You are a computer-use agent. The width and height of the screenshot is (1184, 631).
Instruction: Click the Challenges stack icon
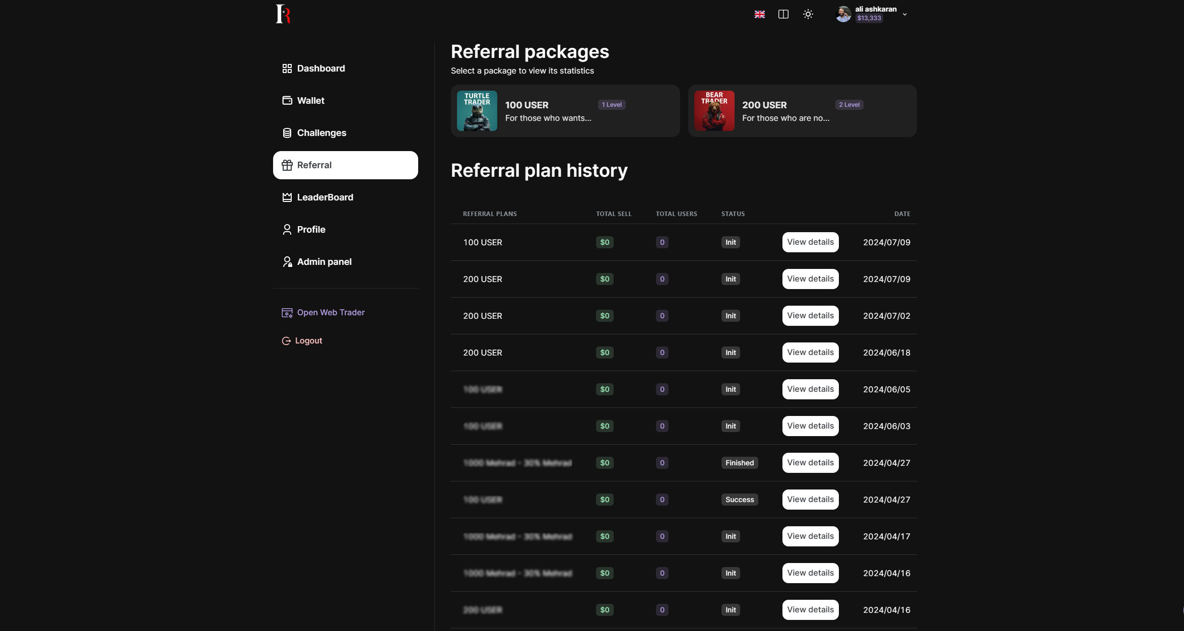click(x=287, y=133)
